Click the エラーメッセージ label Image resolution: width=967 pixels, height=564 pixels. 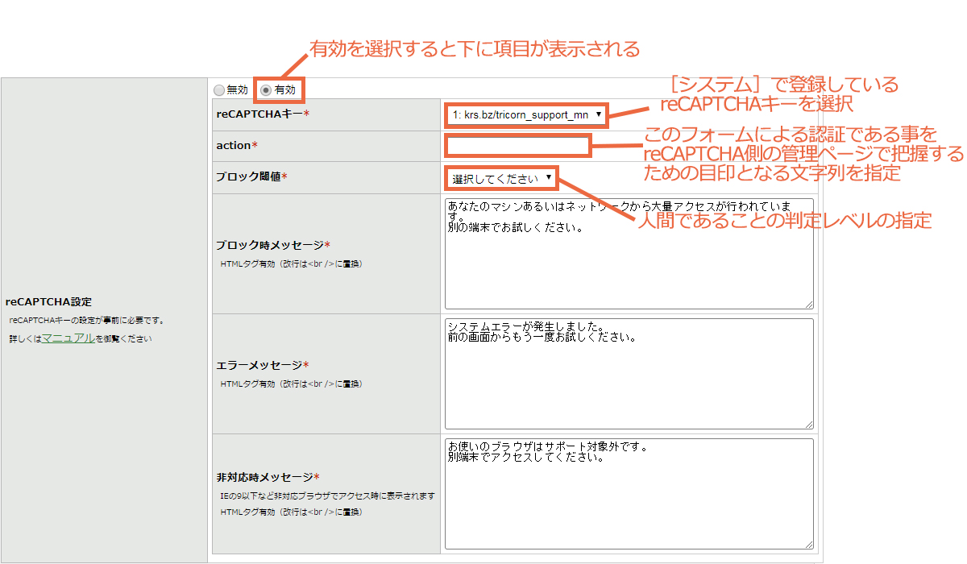tap(262, 366)
